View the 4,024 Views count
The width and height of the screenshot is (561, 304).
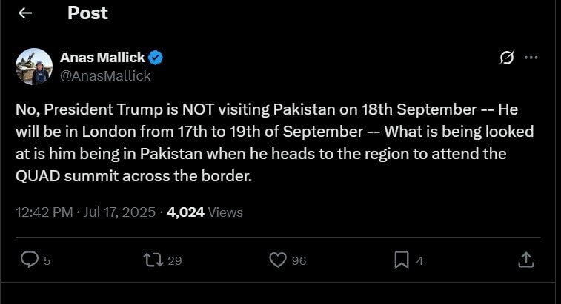pos(205,212)
